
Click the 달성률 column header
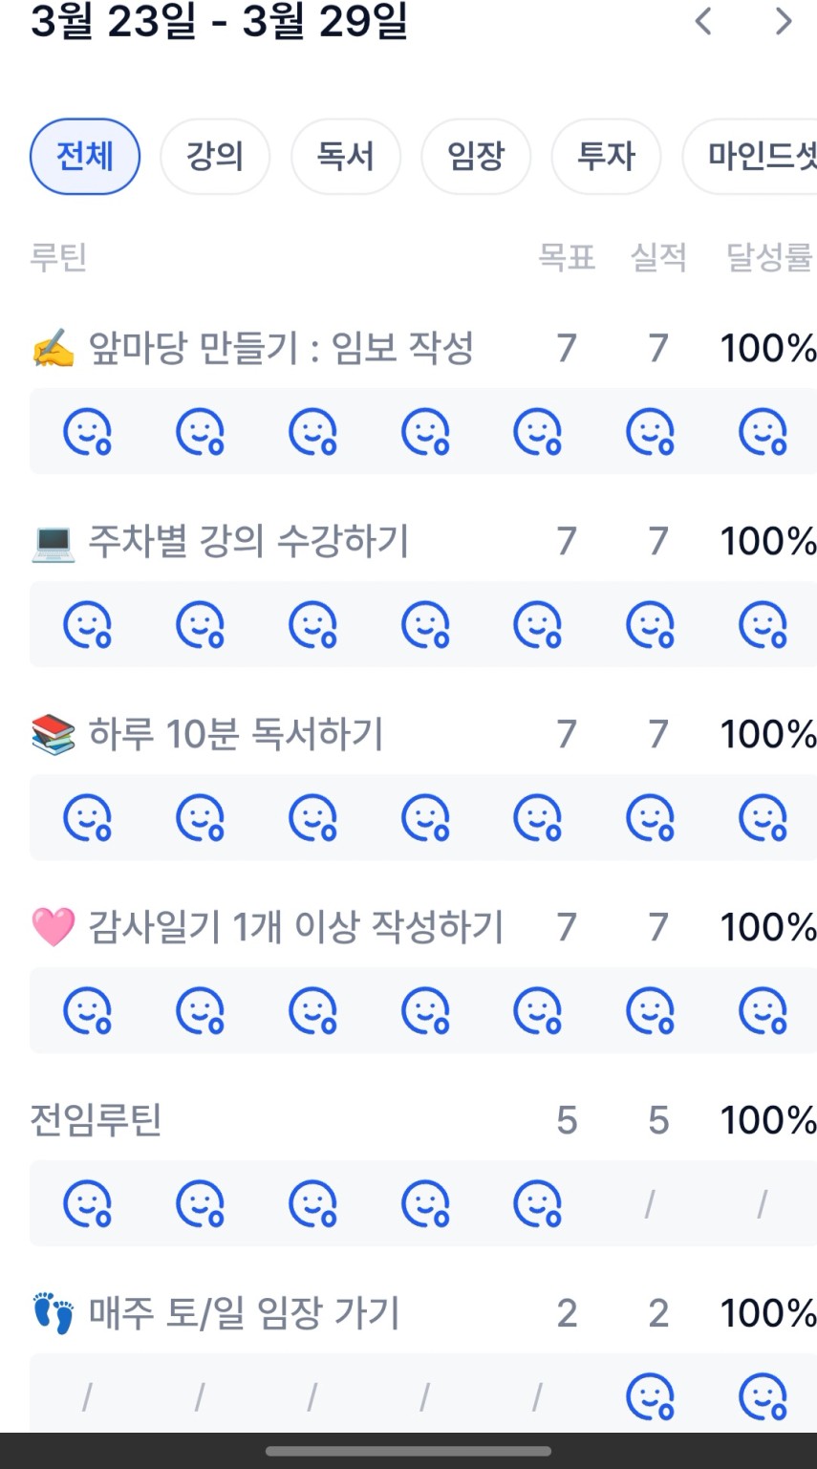coord(768,257)
